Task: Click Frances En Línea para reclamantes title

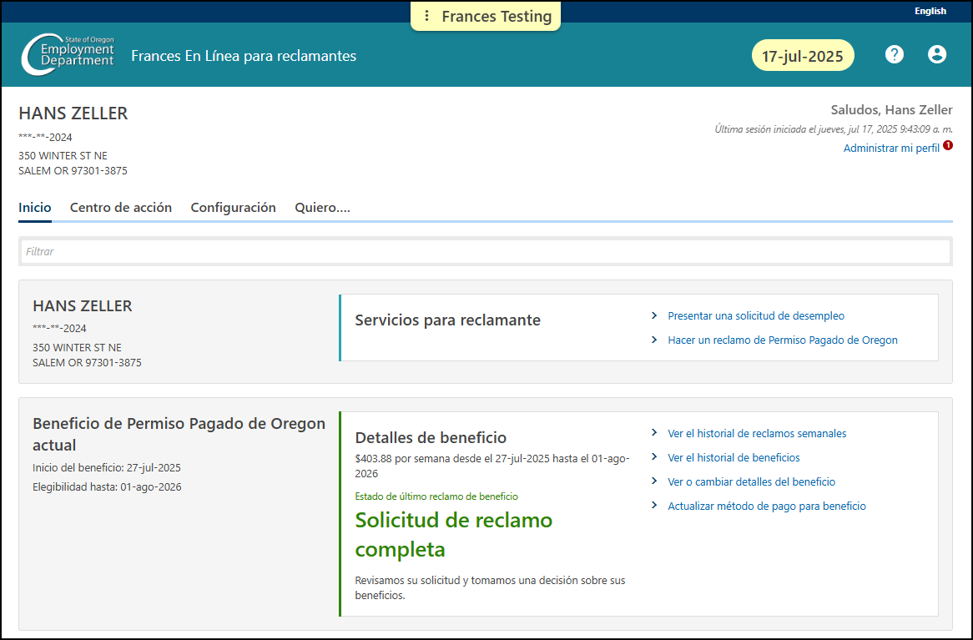Action: [244, 56]
